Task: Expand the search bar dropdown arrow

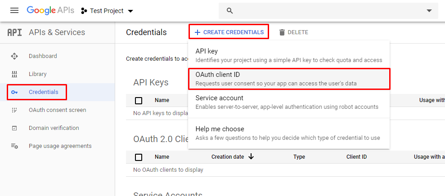Action: pyautogui.click(x=429, y=11)
